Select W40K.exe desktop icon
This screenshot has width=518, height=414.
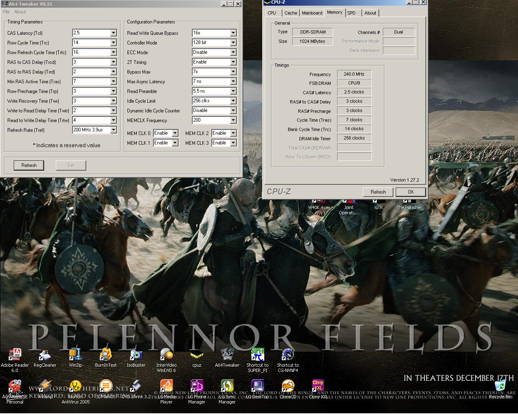318,205
